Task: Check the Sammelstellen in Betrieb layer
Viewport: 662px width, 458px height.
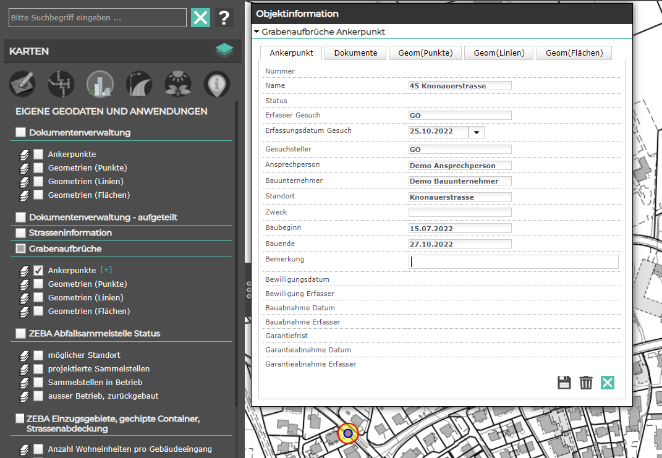Action: pos(38,383)
